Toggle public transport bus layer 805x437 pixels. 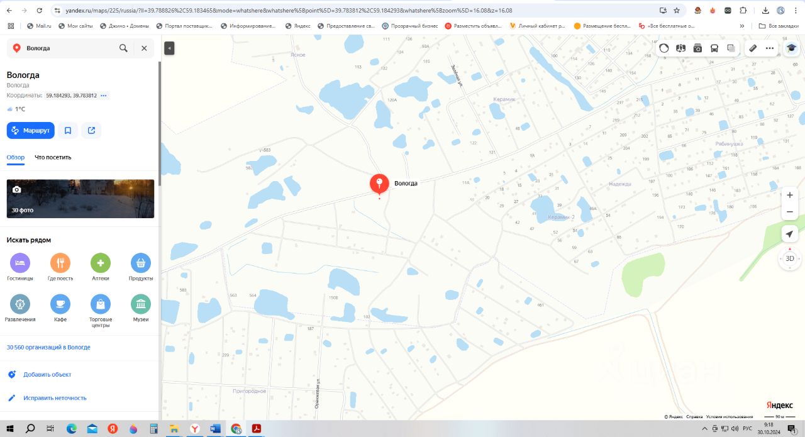(x=714, y=48)
